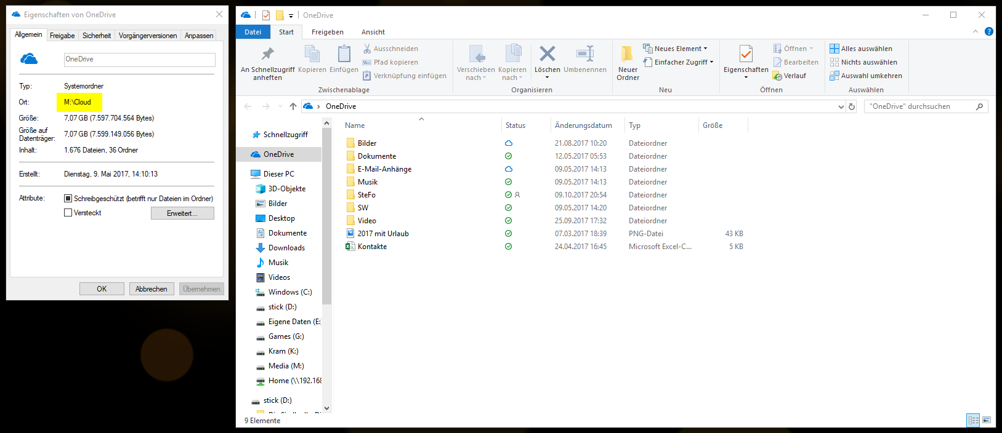Click Abbrechen in properties dialog
Screen dimensions: 1002x433
[x=152, y=289]
